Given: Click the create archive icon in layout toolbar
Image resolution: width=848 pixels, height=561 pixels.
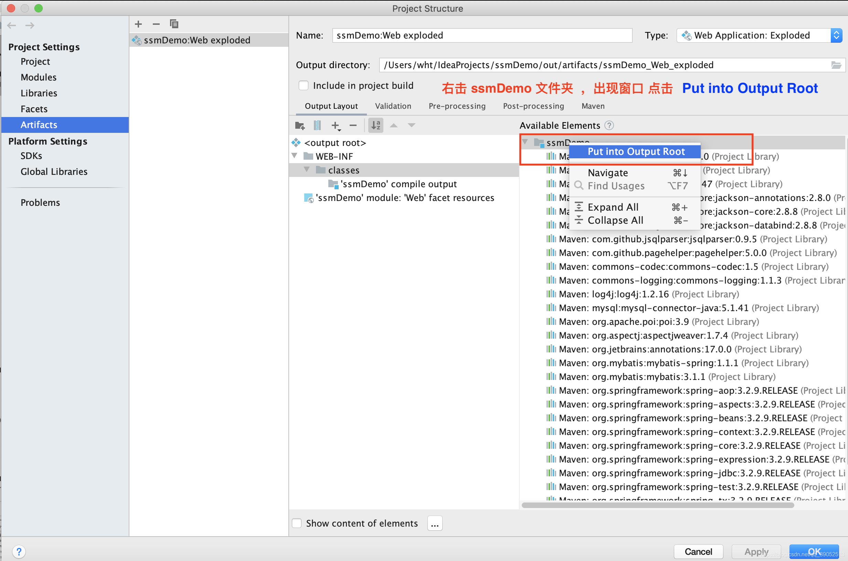Looking at the screenshot, I should click(x=317, y=125).
